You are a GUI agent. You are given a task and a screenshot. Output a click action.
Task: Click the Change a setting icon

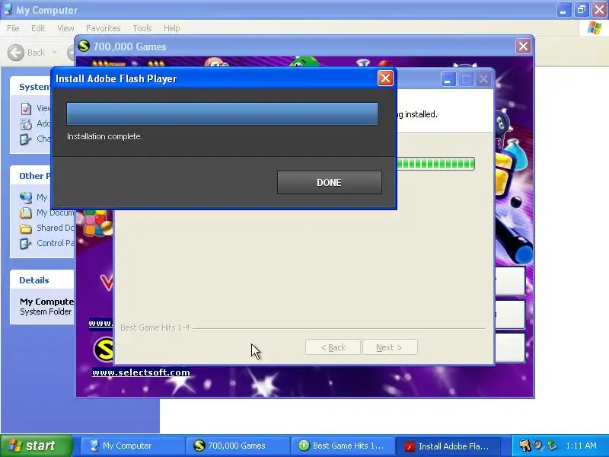(26, 139)
